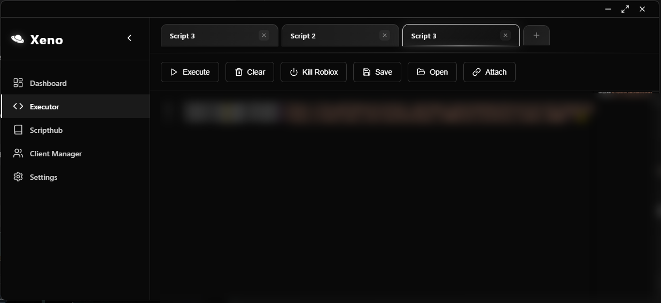
Task: Collapse the sidebar with the chevron arrow
Action: (129, 38)
